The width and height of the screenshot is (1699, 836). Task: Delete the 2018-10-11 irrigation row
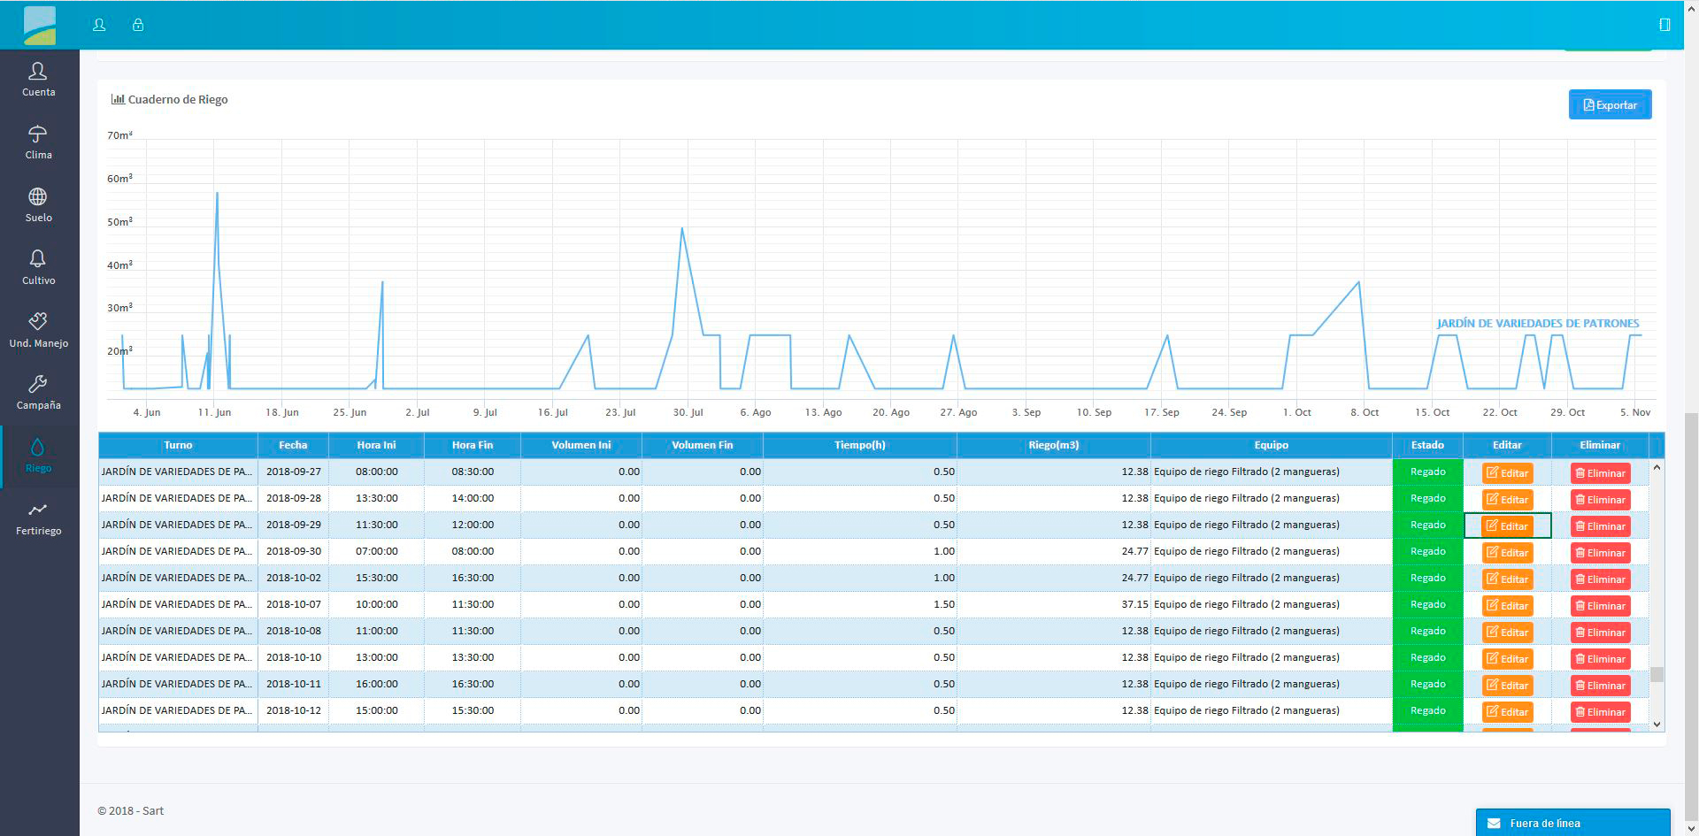click(1600, 686)
